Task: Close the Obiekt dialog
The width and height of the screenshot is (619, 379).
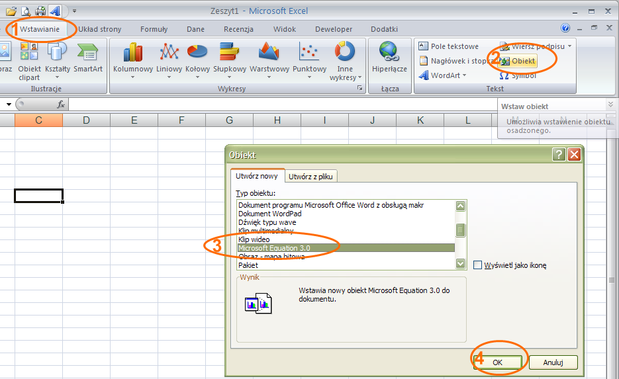Action: click(x=575, y=155)
